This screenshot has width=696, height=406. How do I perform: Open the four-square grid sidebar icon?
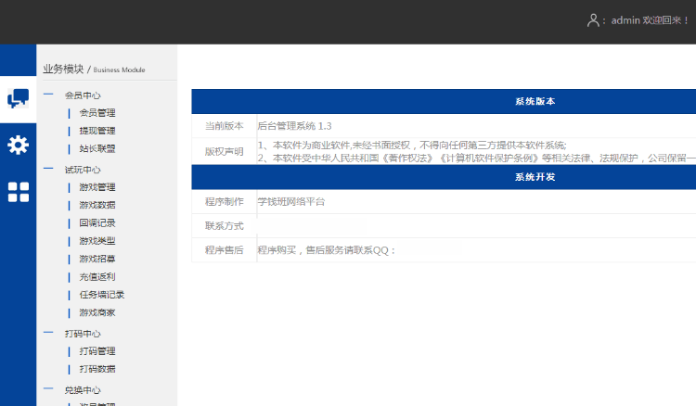coord(19,192)
